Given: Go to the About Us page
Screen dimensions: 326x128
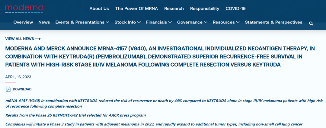Looking at the screenshot, I should (x=99, y=8).
